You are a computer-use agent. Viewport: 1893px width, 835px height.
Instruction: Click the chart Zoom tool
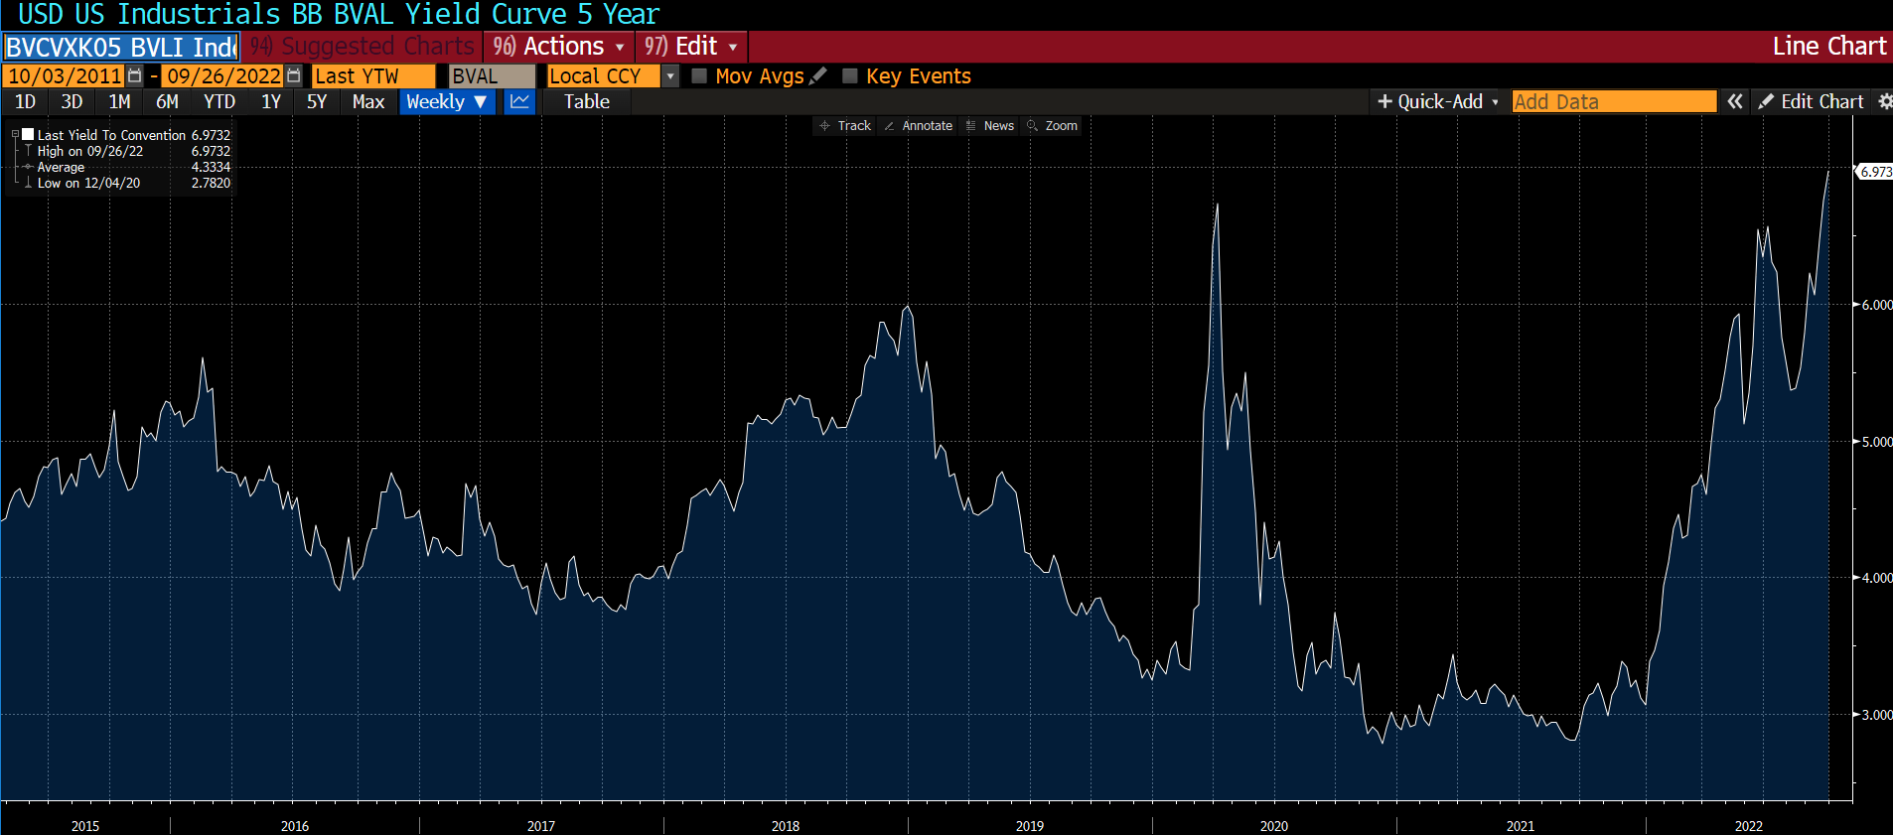pyautogui.click(x=1052, y=126)
